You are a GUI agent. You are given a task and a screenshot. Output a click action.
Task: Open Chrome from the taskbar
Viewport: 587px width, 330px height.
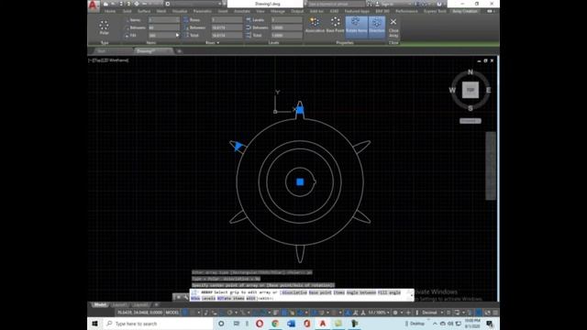(275, 324)
